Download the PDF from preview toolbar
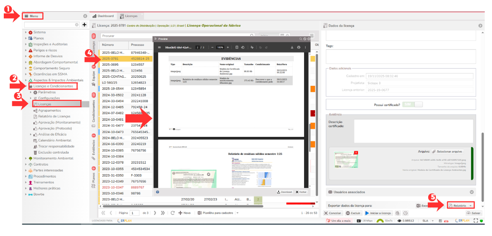 pos(292,47)
